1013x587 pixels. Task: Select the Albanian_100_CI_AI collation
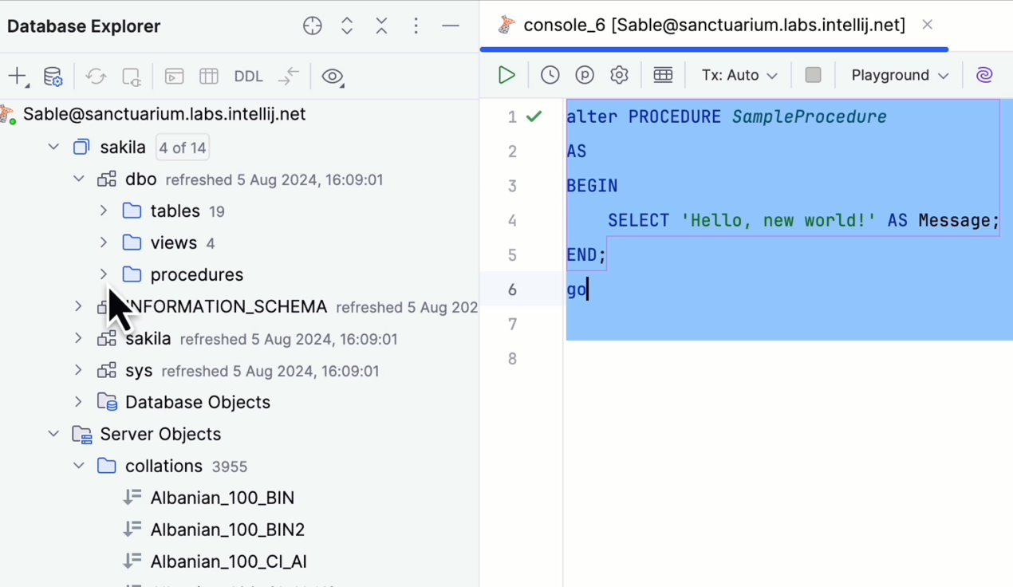click(x=228, y=561)
